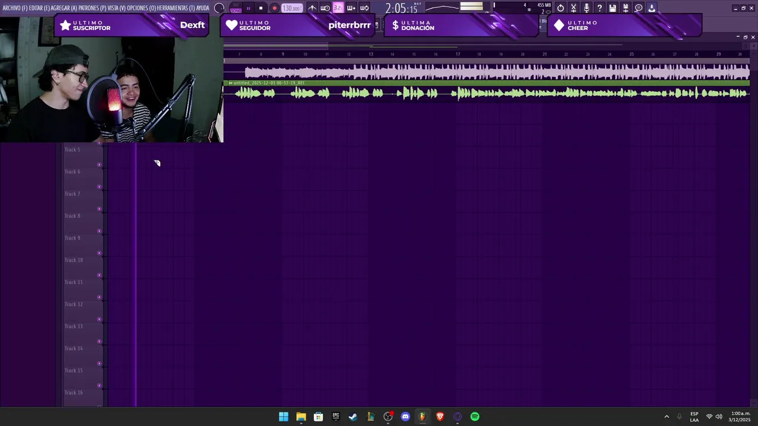Click bar 25 on the timeline ruler
The image size is (758, 426).
point(631,54)
